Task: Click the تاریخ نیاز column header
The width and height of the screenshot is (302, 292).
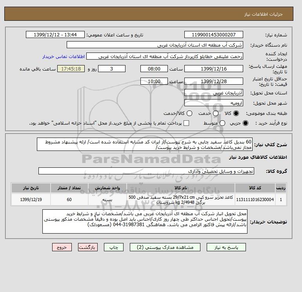Action: click(31, 188)
